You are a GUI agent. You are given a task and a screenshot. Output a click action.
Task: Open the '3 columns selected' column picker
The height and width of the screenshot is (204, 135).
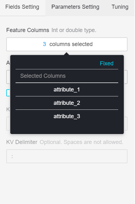coord(67,44)
